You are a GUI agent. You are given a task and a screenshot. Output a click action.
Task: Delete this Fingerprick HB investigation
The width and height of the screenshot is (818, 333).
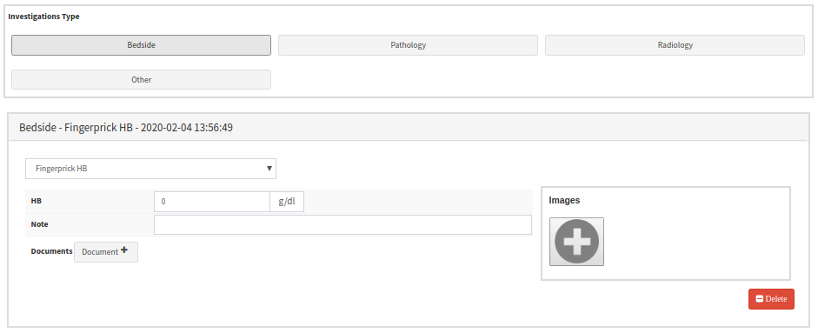point(771,299)
